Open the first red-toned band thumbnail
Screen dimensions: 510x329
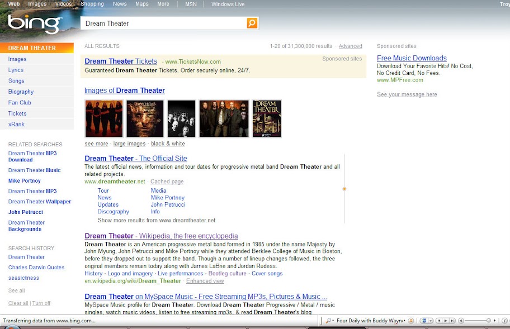click(x=104, y=118)
